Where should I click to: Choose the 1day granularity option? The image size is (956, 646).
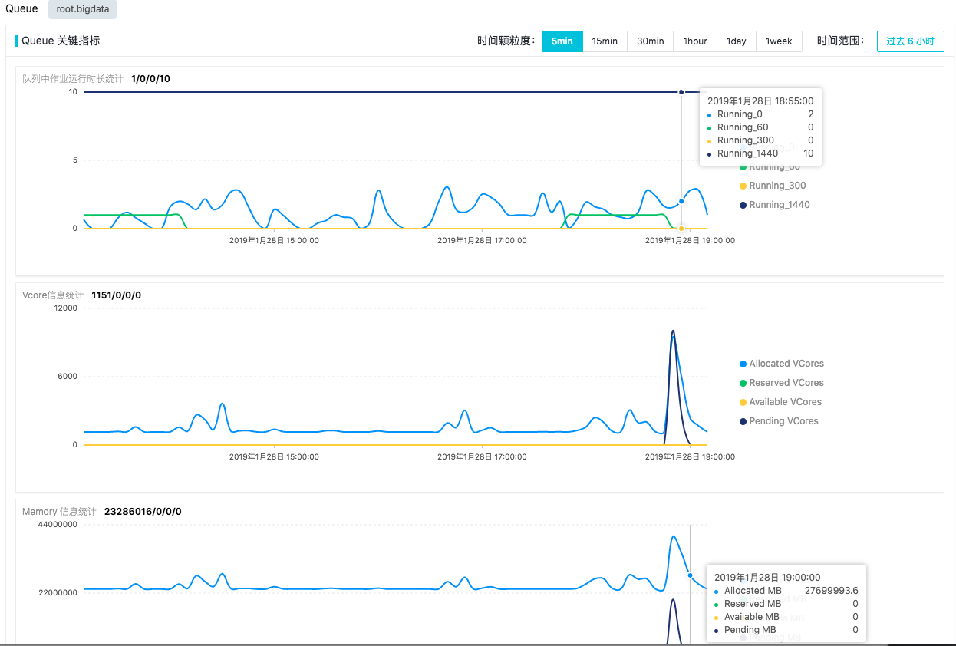(737, 41)
